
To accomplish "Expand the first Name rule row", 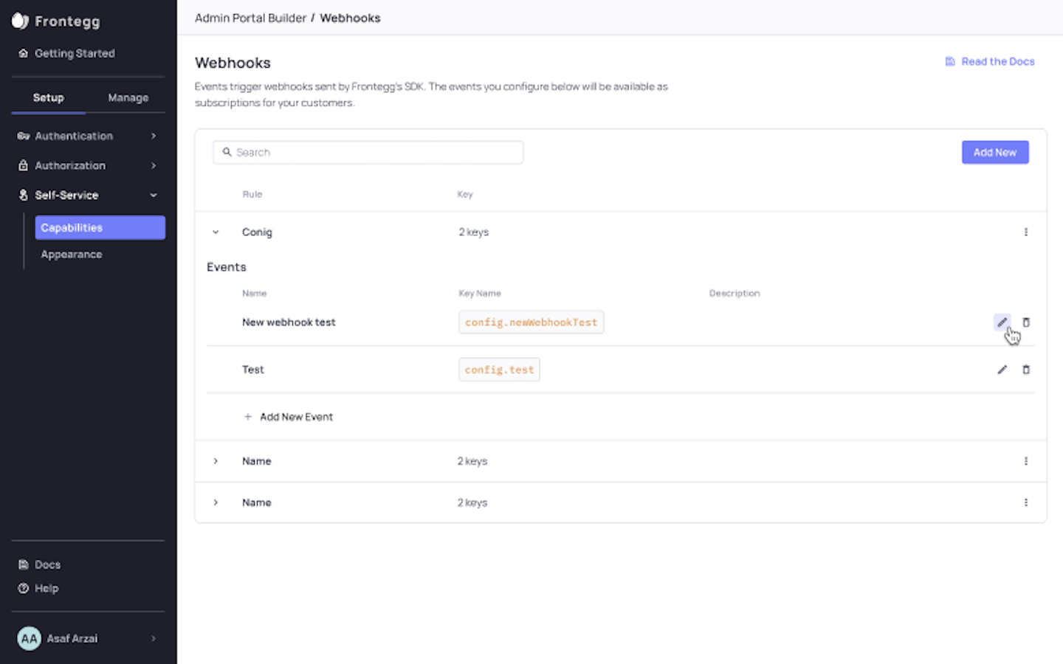I will [x=216, y=461].
